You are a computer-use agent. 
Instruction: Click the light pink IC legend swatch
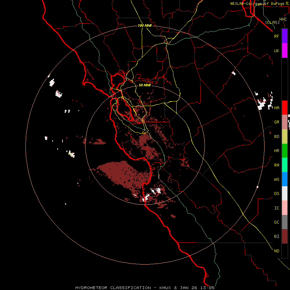pos(285,208)
